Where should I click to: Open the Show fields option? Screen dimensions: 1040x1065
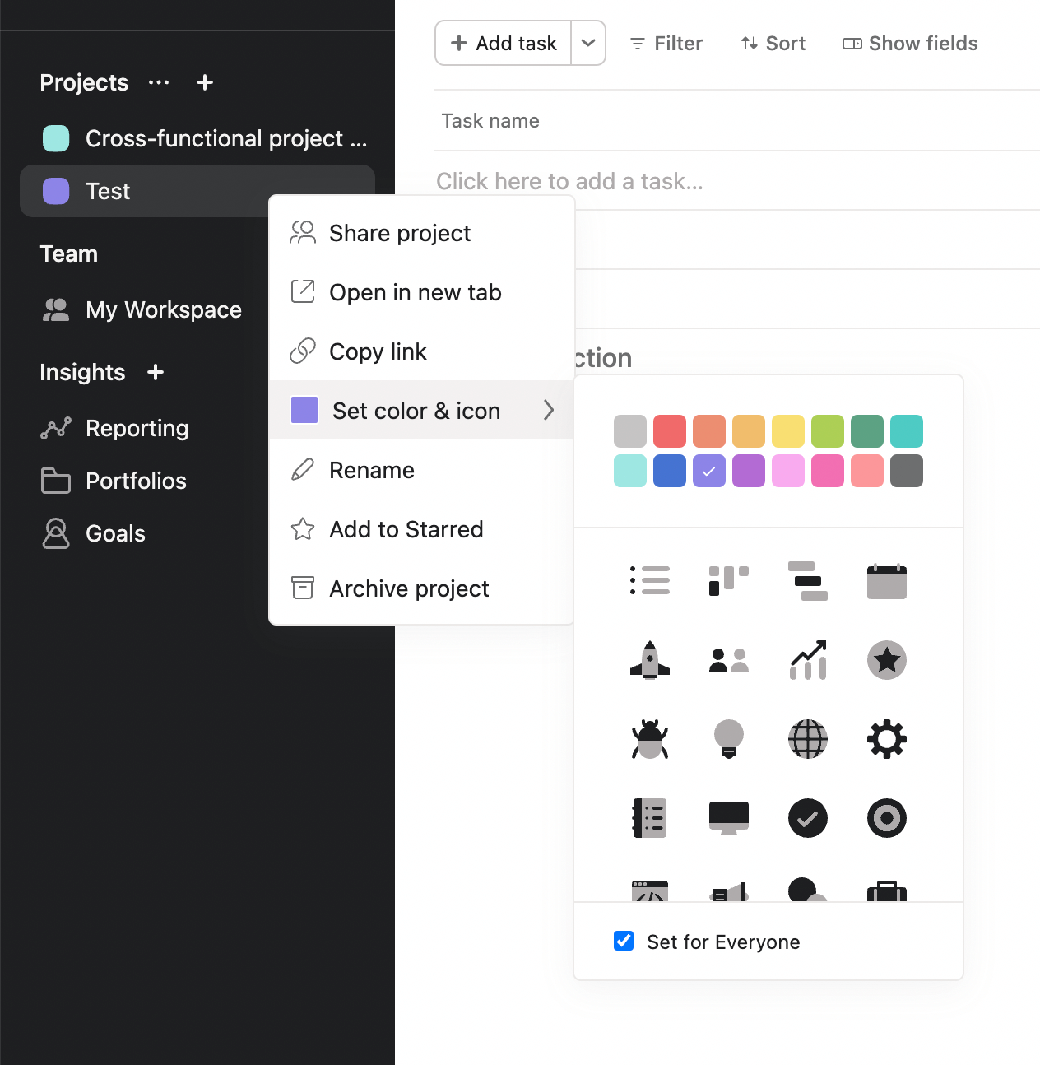pos(910,44)
